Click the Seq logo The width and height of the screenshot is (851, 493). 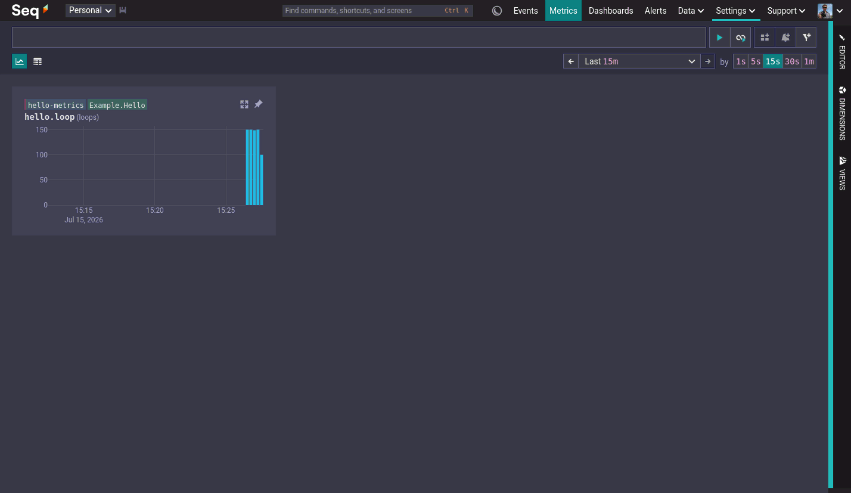[30, 10]
